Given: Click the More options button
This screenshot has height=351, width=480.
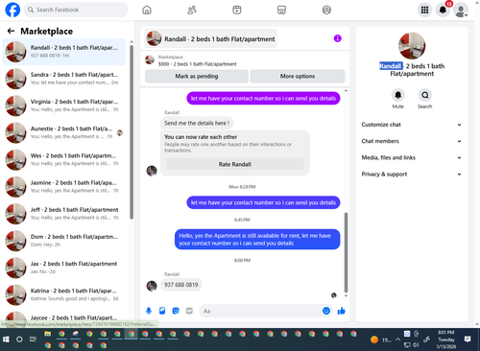Looking at the screenshot, I should click(x=298, y=76).
